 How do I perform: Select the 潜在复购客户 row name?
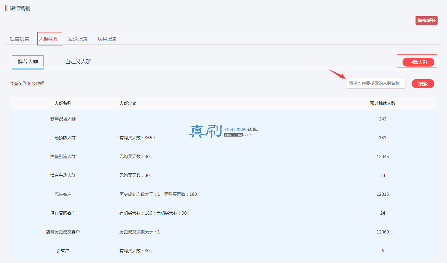[x=63, y=213]
